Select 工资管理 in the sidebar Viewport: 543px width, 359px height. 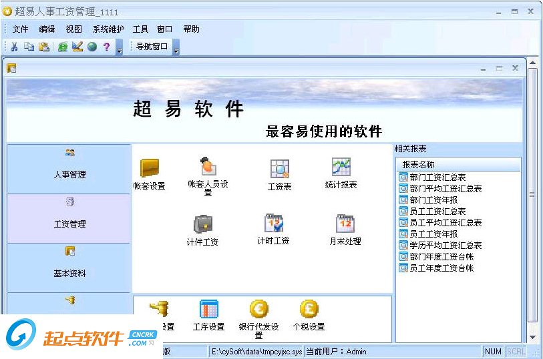[x=69, y=218]
